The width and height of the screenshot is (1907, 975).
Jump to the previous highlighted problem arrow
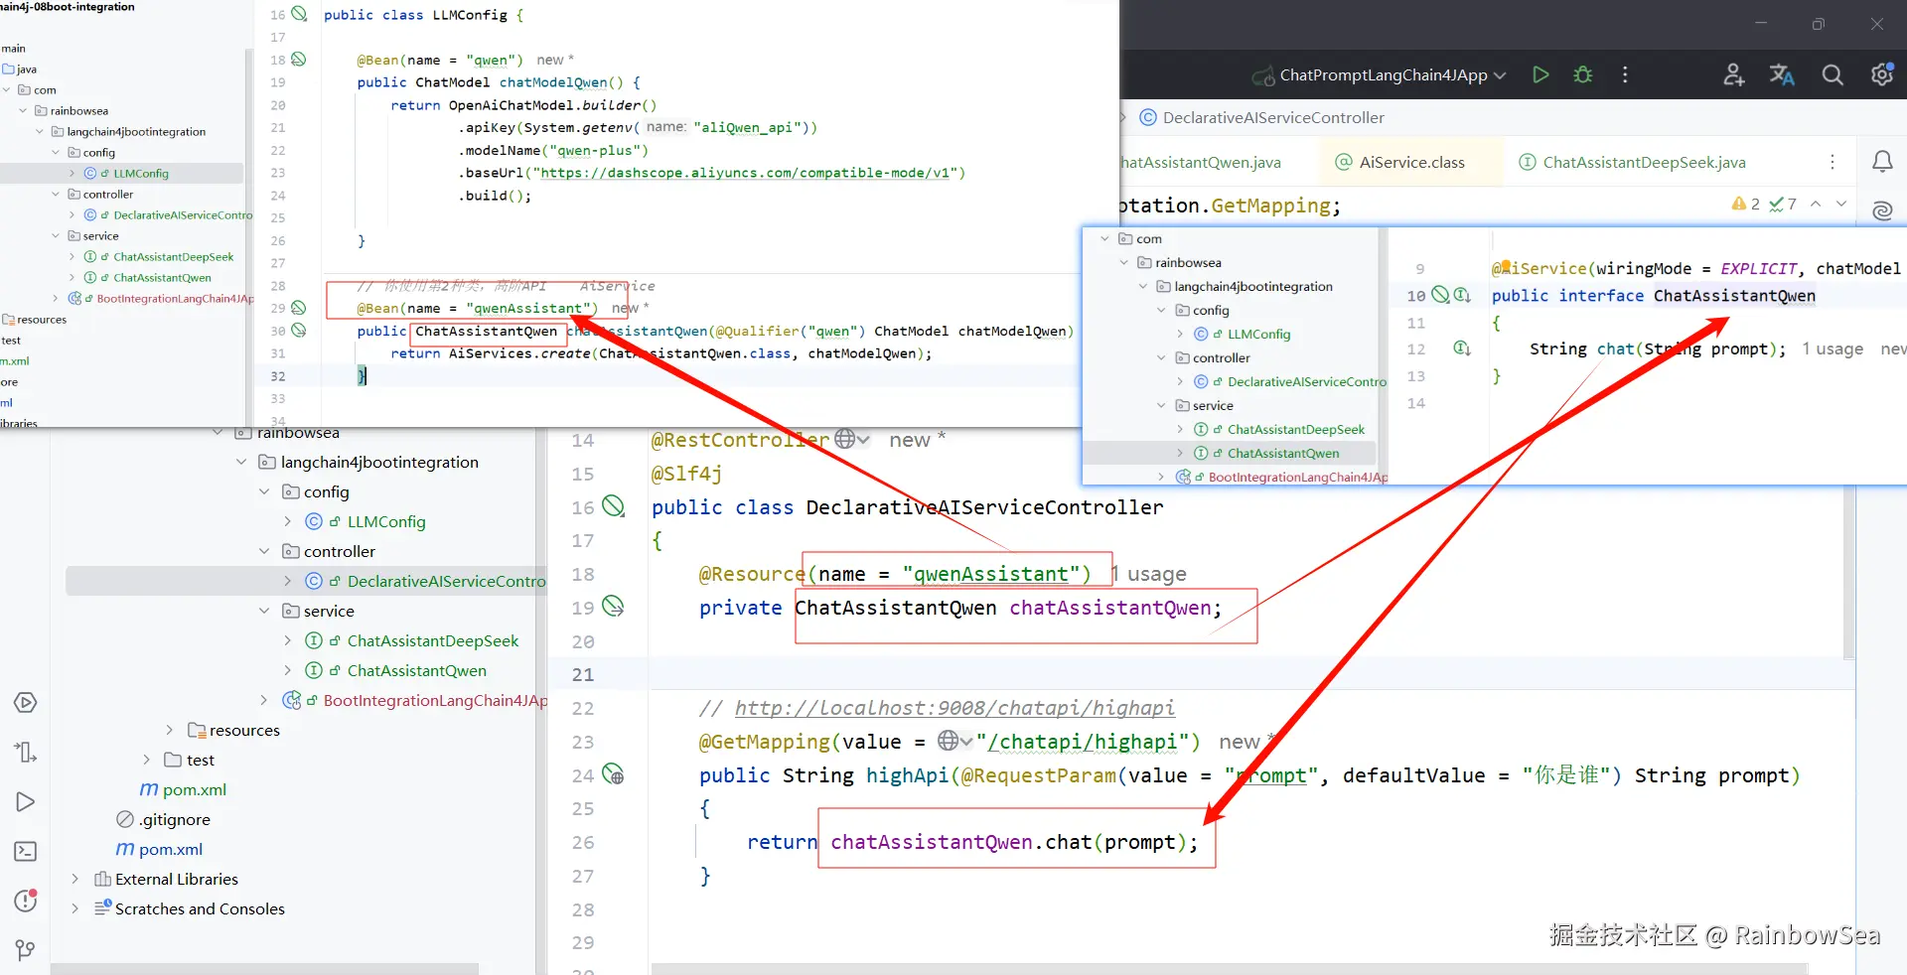(1816, 204)
